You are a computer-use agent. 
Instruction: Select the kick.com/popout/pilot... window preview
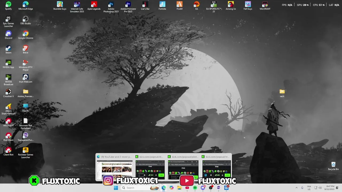tap(183, 167)
